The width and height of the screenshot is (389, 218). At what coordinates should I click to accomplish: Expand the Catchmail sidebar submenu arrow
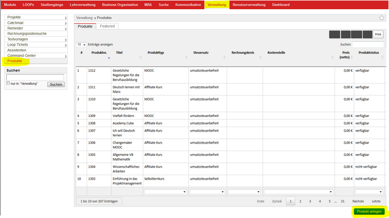(x=66, y=23)
